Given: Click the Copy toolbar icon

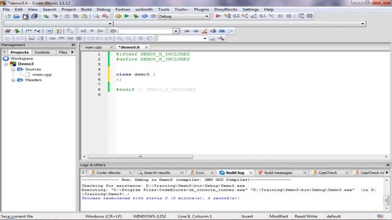Looking at the screenshot, I should click(75, 16).
